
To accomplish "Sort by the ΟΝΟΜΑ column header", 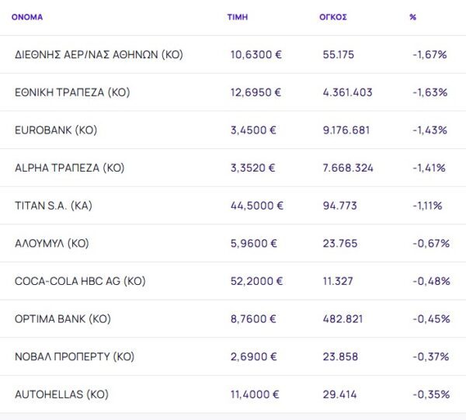I will (x=27, y=16).
